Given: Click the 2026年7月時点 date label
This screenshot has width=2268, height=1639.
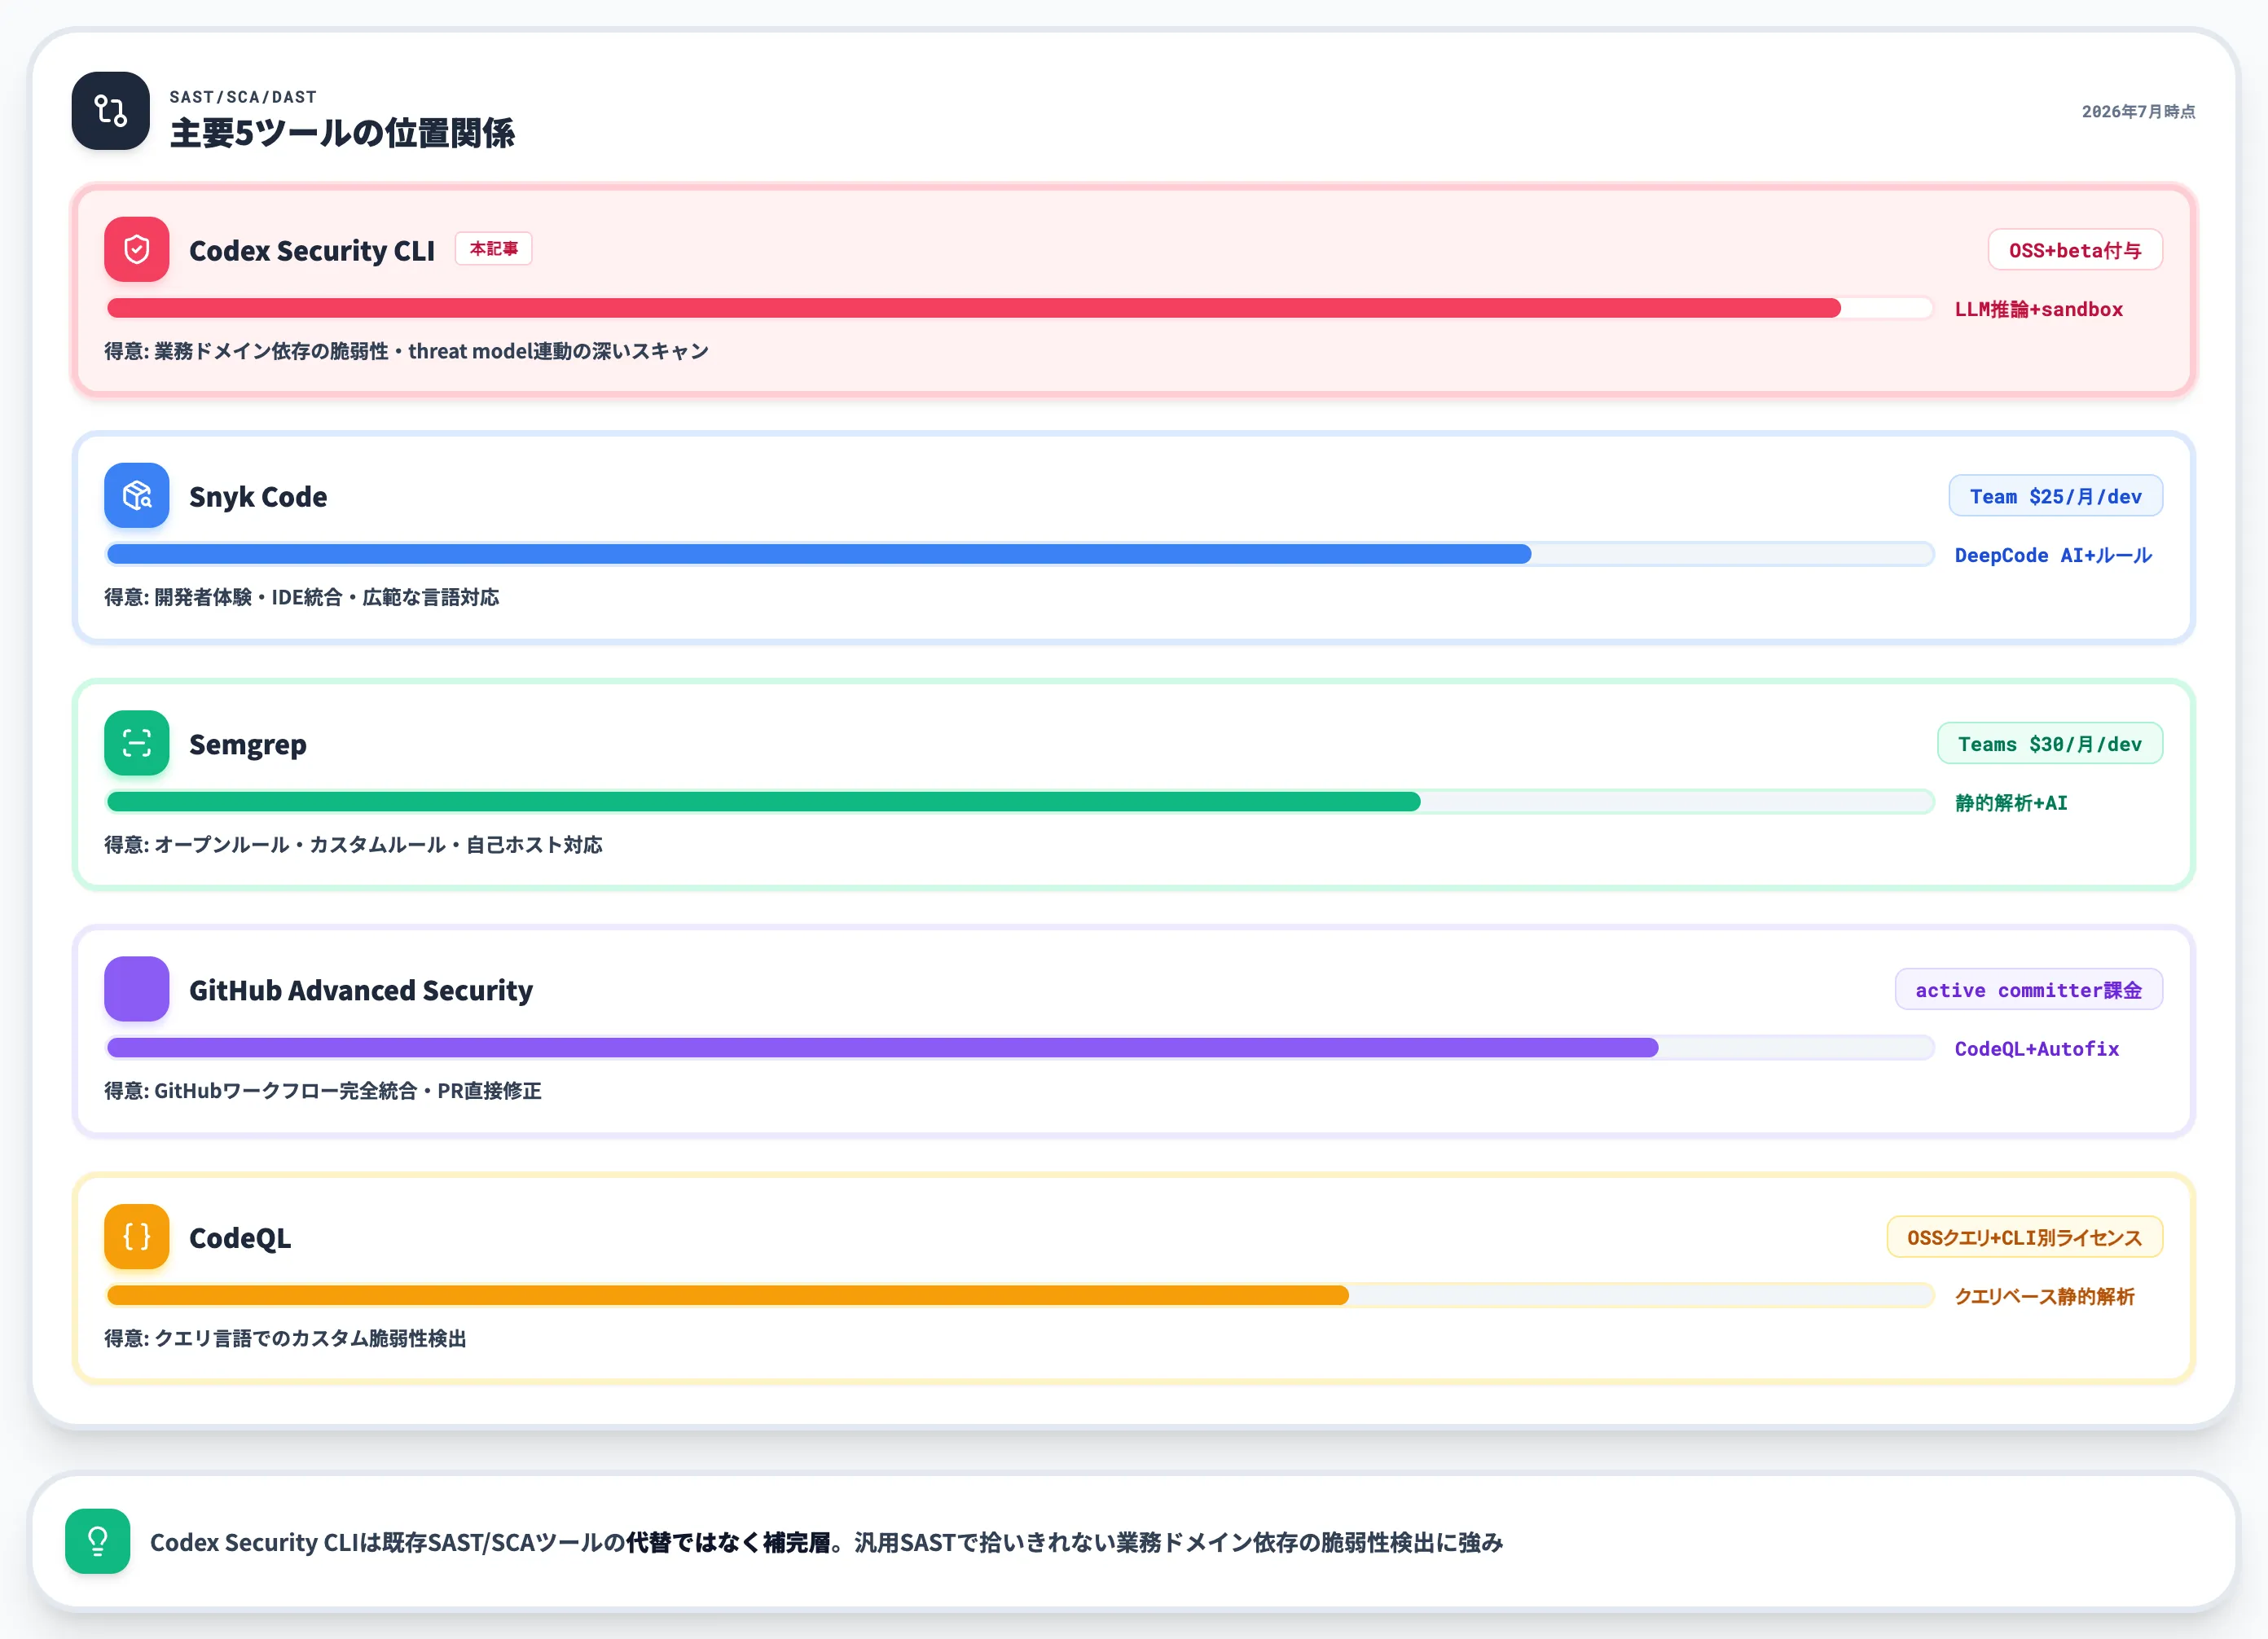Looking at the screenshot, I should [x=2139, y=111].
